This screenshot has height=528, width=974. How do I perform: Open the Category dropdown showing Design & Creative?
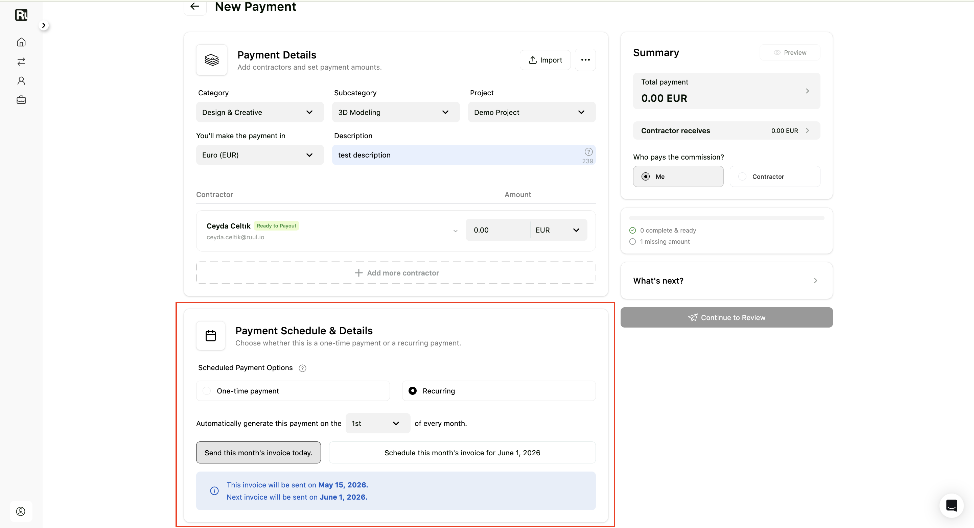[260, 112]
